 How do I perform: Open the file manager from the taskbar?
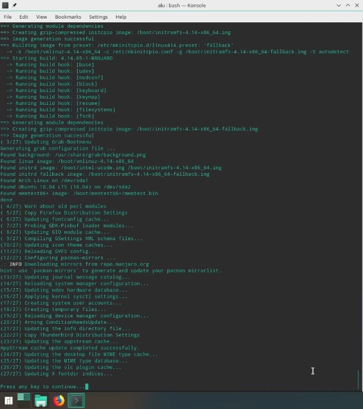coord(41,400)
